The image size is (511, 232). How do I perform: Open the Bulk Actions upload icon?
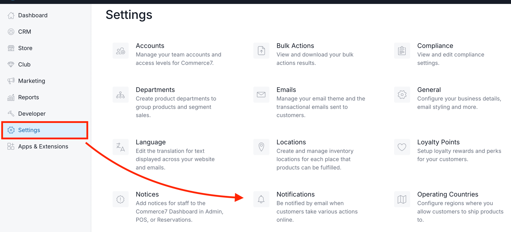[x=261, y=51]
